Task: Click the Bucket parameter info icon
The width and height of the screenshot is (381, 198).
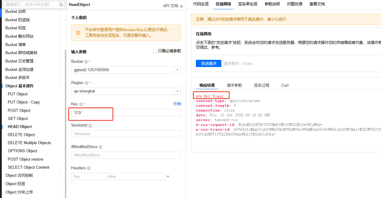Action: coord(86,62)
